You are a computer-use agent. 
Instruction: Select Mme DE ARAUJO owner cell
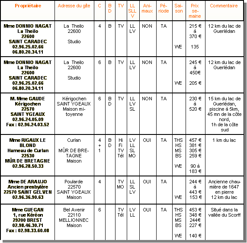tap(28, 189)
